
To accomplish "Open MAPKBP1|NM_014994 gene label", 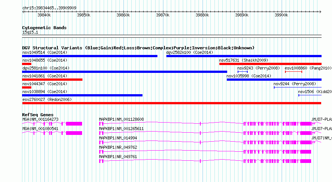I will [x=118, y=138].
